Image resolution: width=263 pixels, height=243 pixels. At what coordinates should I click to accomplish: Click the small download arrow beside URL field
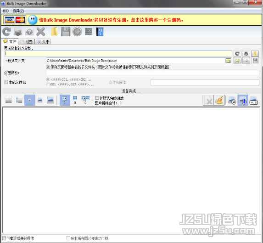click(246, 54)
